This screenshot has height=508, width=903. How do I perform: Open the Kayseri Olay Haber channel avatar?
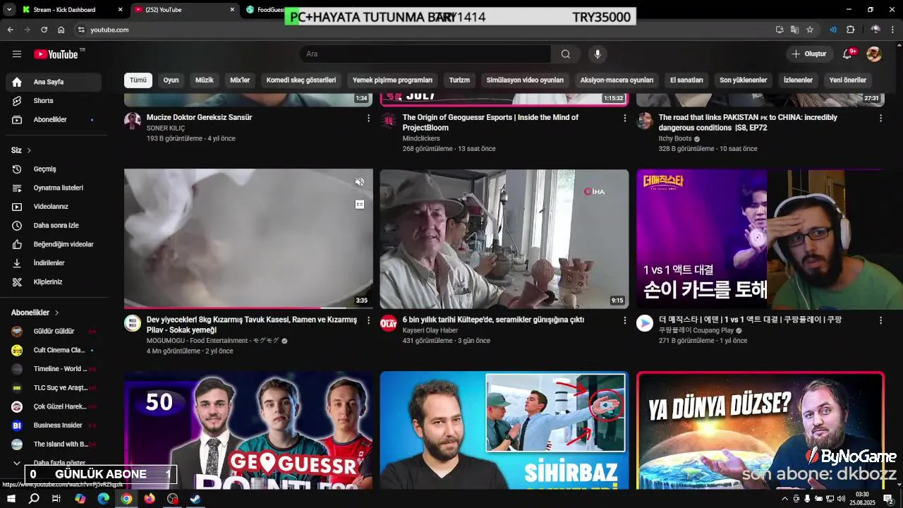(x=389, y=323)
